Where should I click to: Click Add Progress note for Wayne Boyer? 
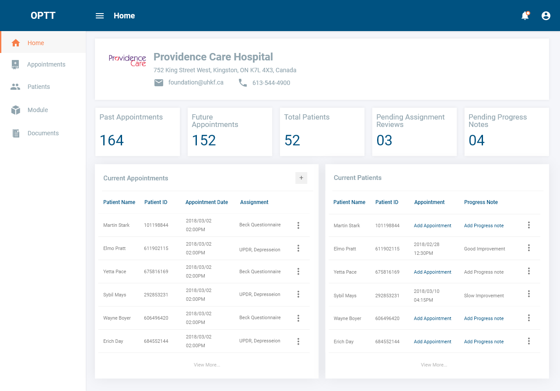483,319
